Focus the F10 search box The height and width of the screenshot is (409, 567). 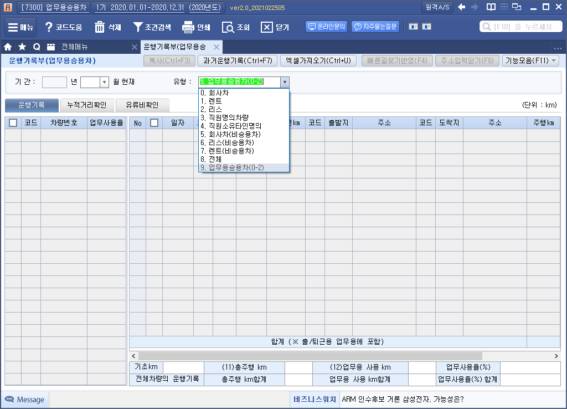521,27
